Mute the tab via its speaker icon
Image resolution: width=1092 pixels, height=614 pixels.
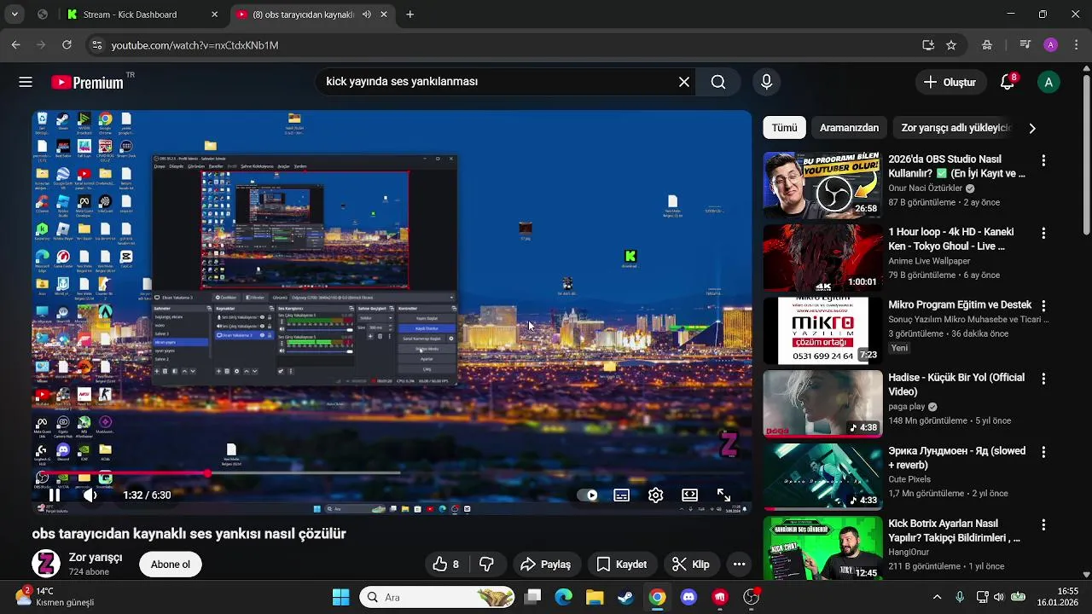[x=367, y=14]
